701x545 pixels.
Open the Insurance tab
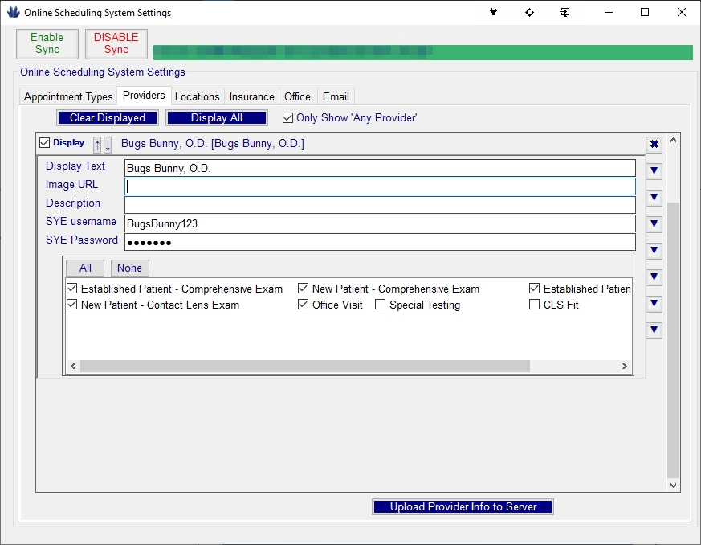pyautogui.click(x=251, y=96)
